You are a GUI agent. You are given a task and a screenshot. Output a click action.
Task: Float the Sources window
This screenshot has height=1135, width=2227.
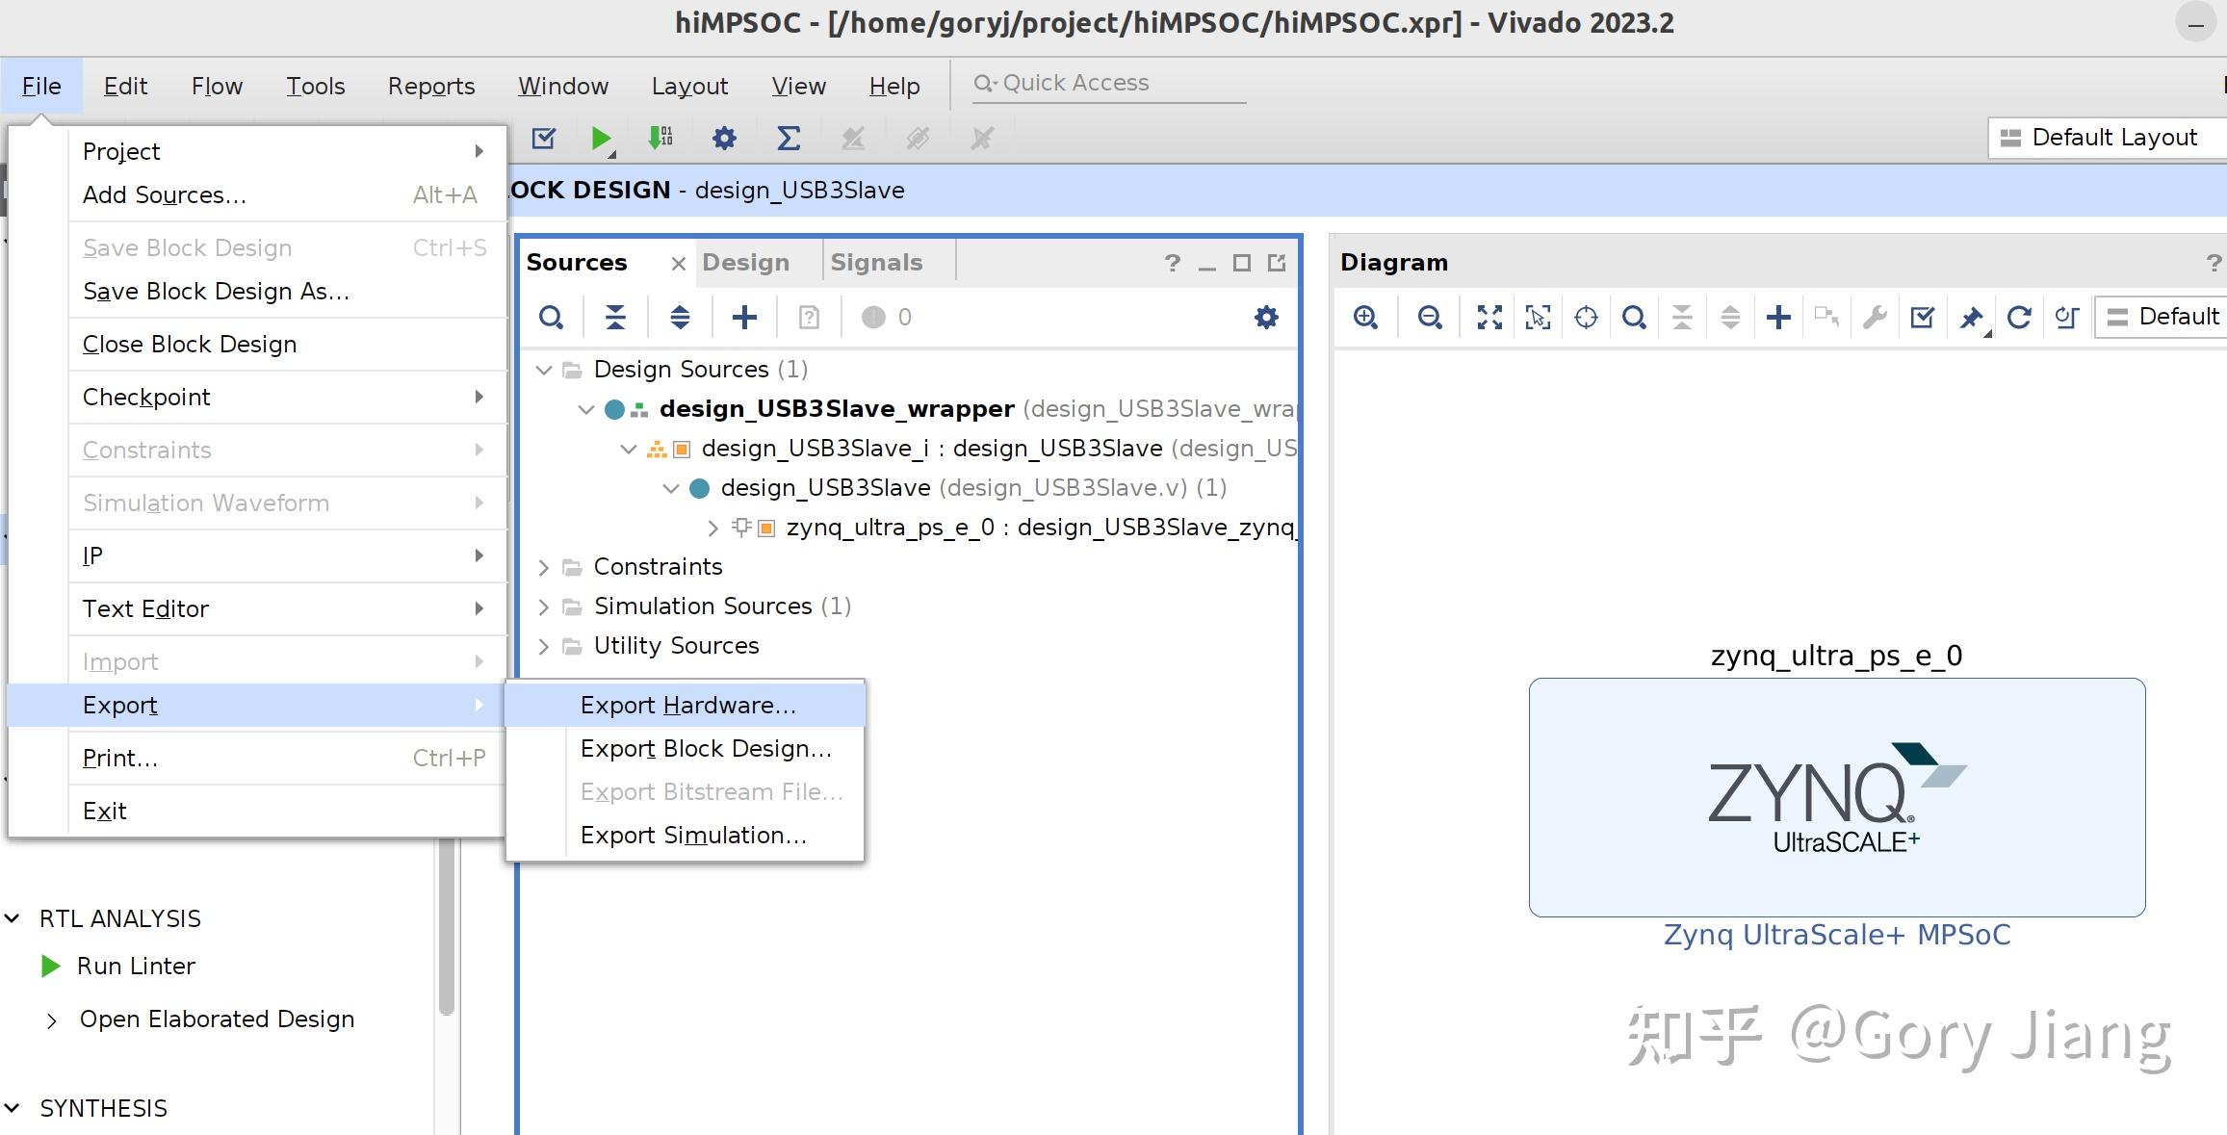click(x=1276, y=262)
